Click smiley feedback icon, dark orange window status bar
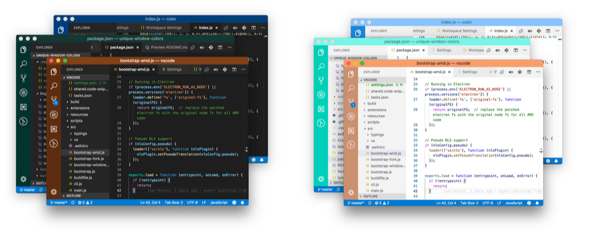 234,203
